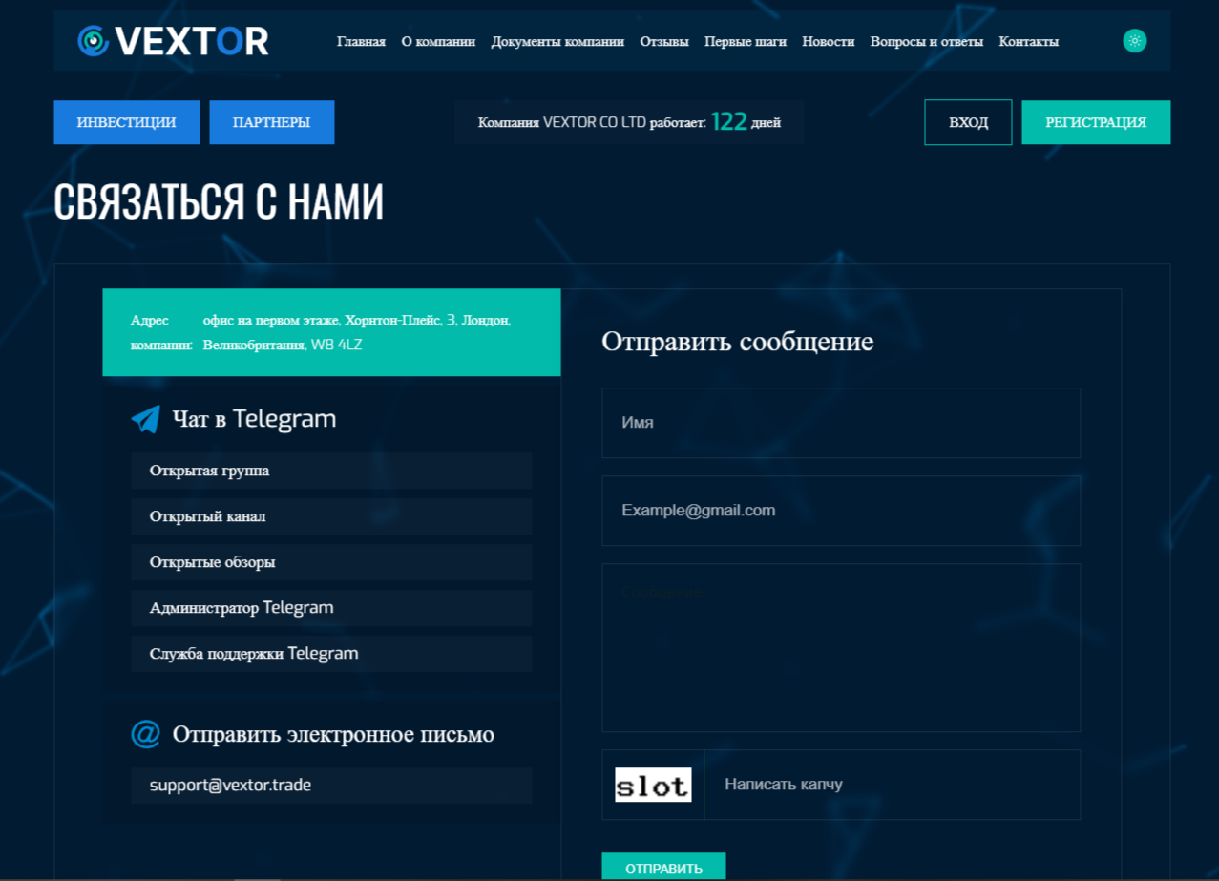This screenshot has height=881, width=1219.
Task: Focus the Example@gmail.com email field
Action: 841,511
